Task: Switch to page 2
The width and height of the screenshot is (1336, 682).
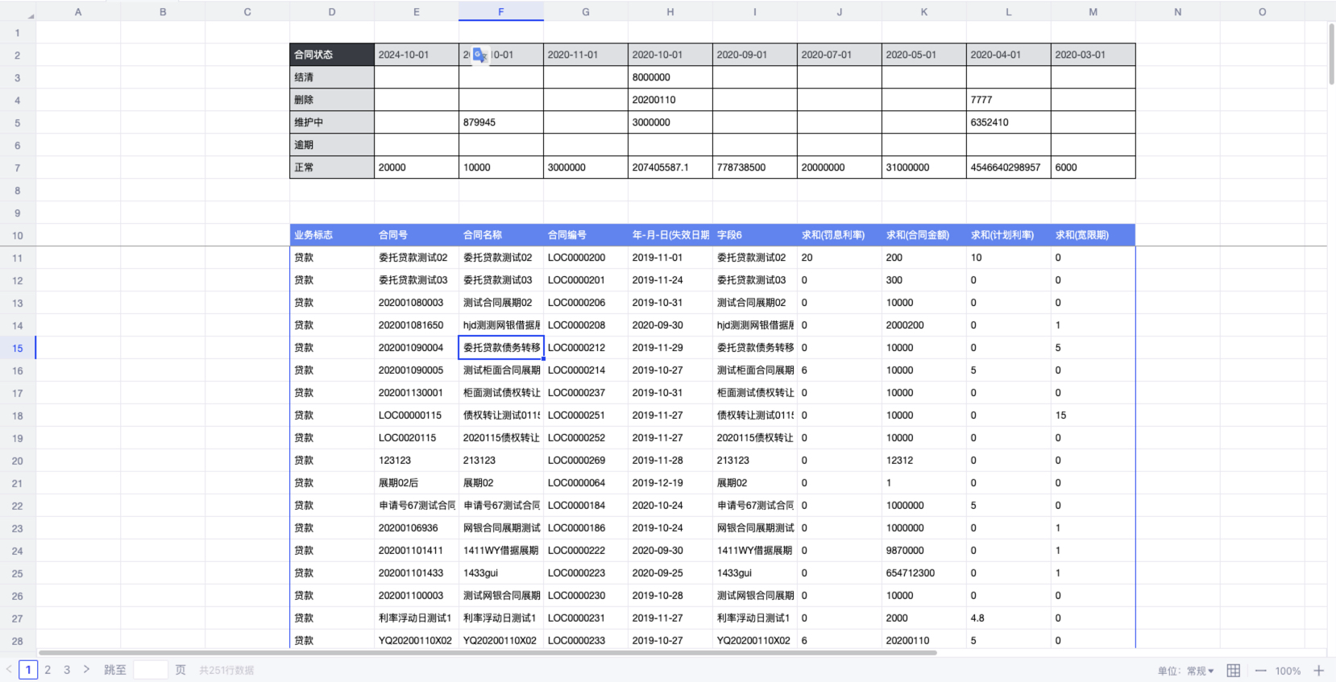Action: 48,669
